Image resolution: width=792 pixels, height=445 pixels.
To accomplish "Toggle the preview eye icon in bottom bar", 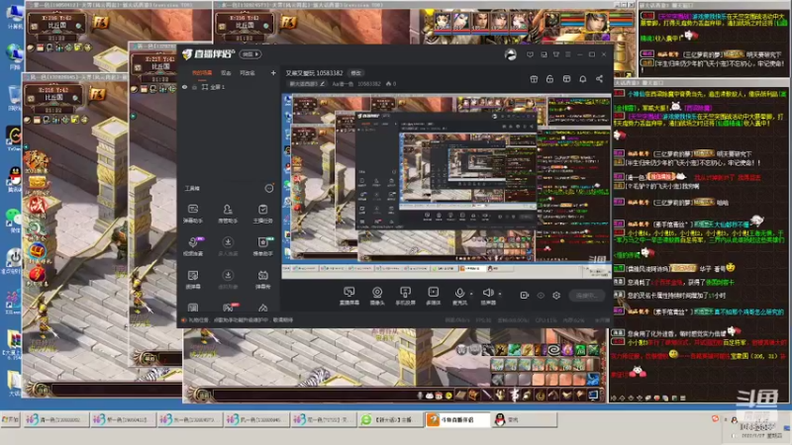I will coord(541,295).
